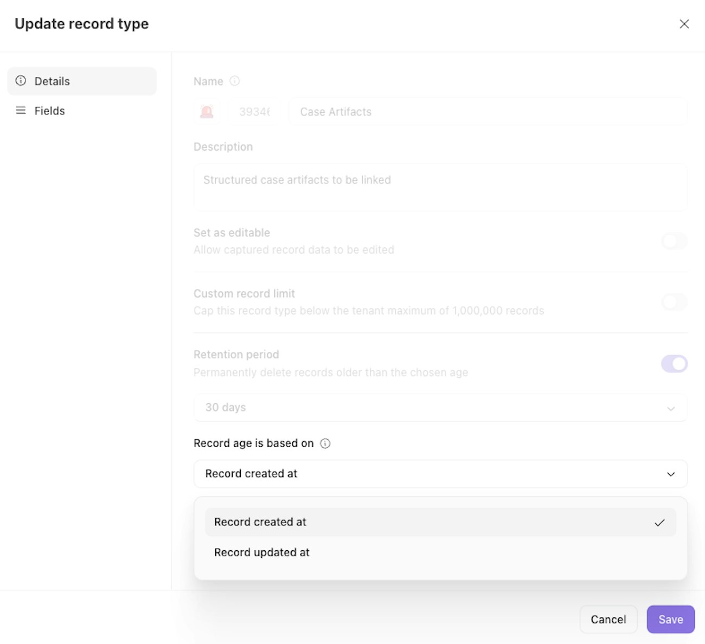Click the info icon next to Name

[235, 81]
